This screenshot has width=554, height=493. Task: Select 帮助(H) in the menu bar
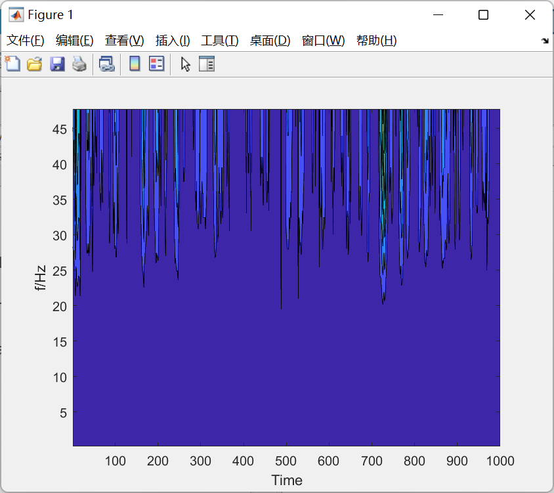[x=376, y=41]
